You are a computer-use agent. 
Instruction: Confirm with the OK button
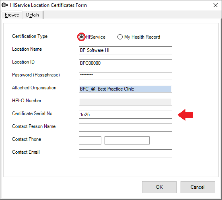point(159,187)
